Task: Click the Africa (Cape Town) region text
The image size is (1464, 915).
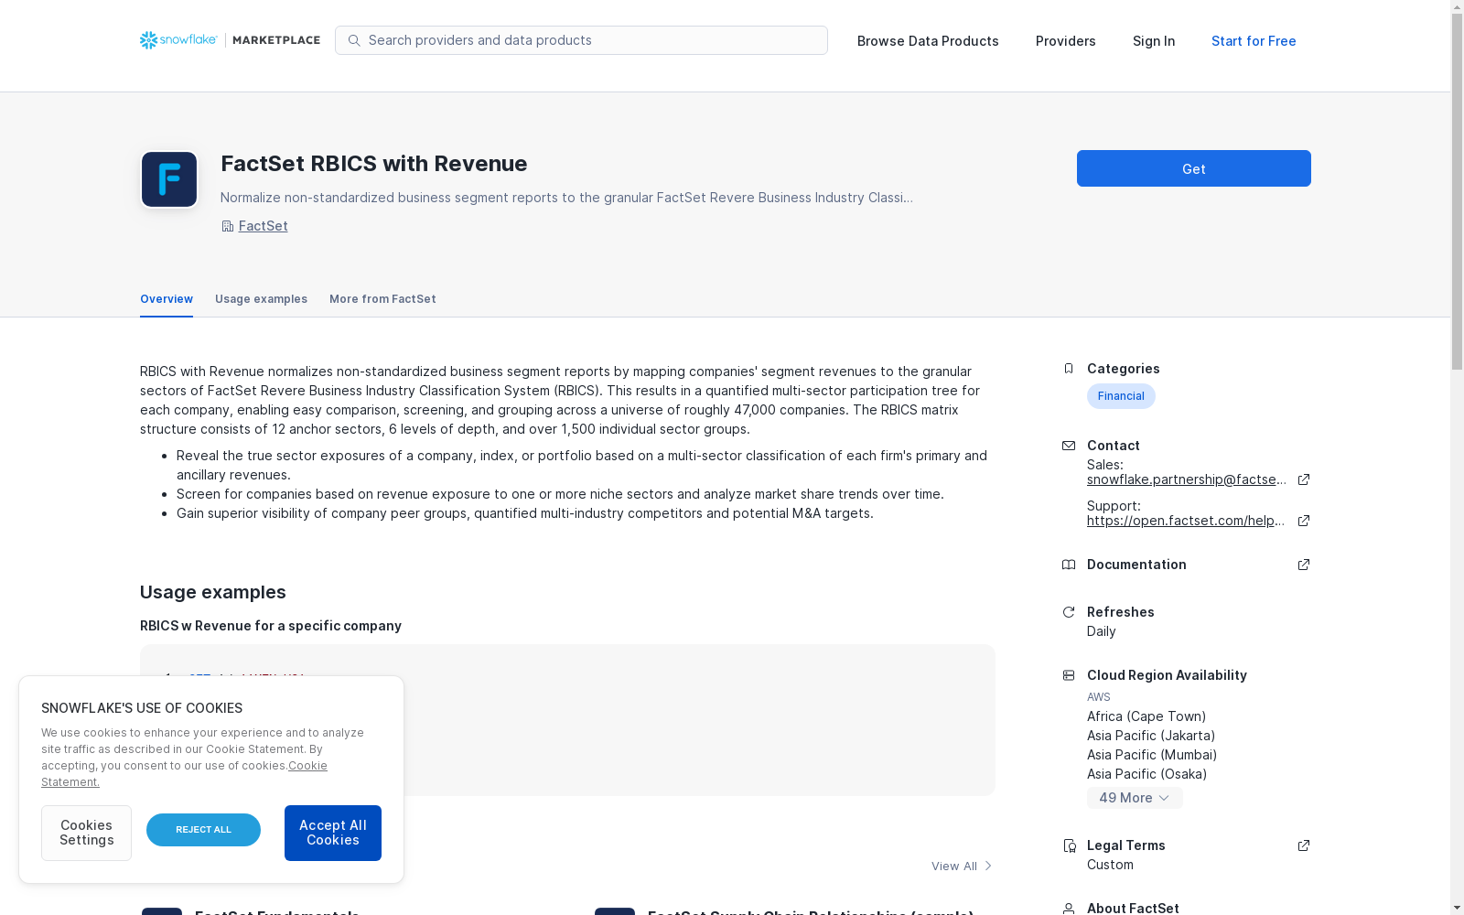Action: [x=1146, y=716]
